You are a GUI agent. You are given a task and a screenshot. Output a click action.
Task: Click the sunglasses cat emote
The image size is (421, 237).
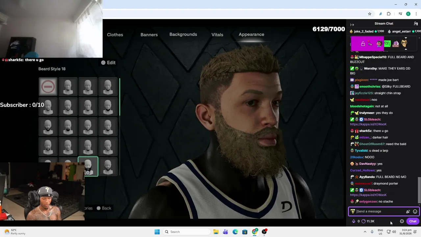404,43
